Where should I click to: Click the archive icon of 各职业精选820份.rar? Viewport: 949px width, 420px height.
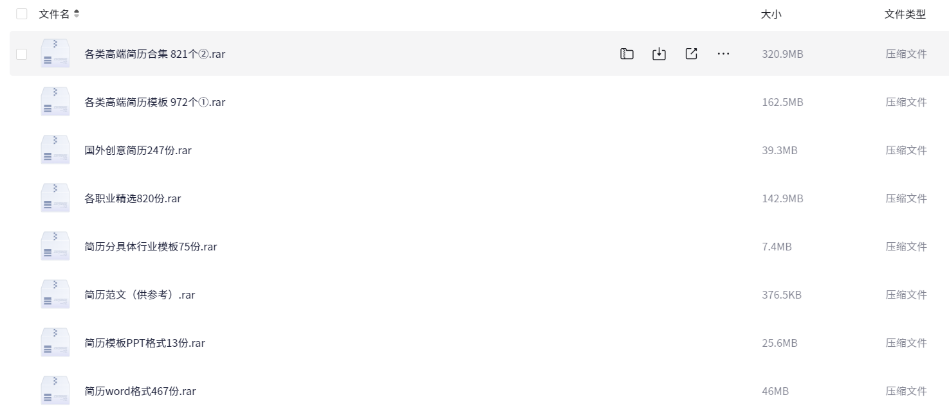(x=55, y=198)
